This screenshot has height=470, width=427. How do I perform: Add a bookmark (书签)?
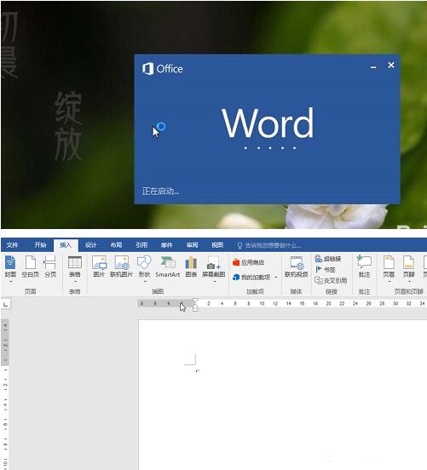tap(326, 269)
